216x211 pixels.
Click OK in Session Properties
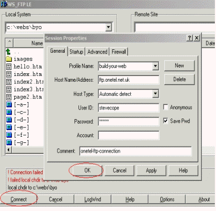point(88,170)
